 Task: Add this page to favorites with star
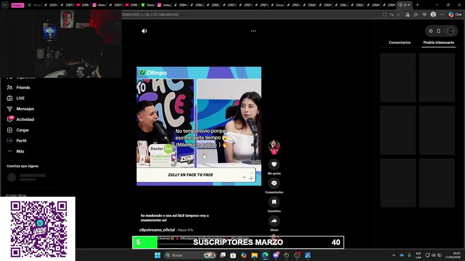pyautogui.click(x=399, y=14)
